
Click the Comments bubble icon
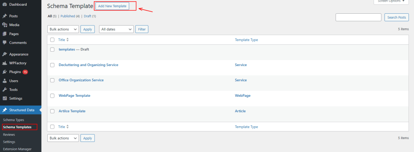pos(4,43)
